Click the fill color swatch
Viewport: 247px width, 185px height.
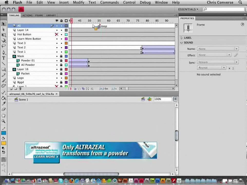tap(4, 143)
